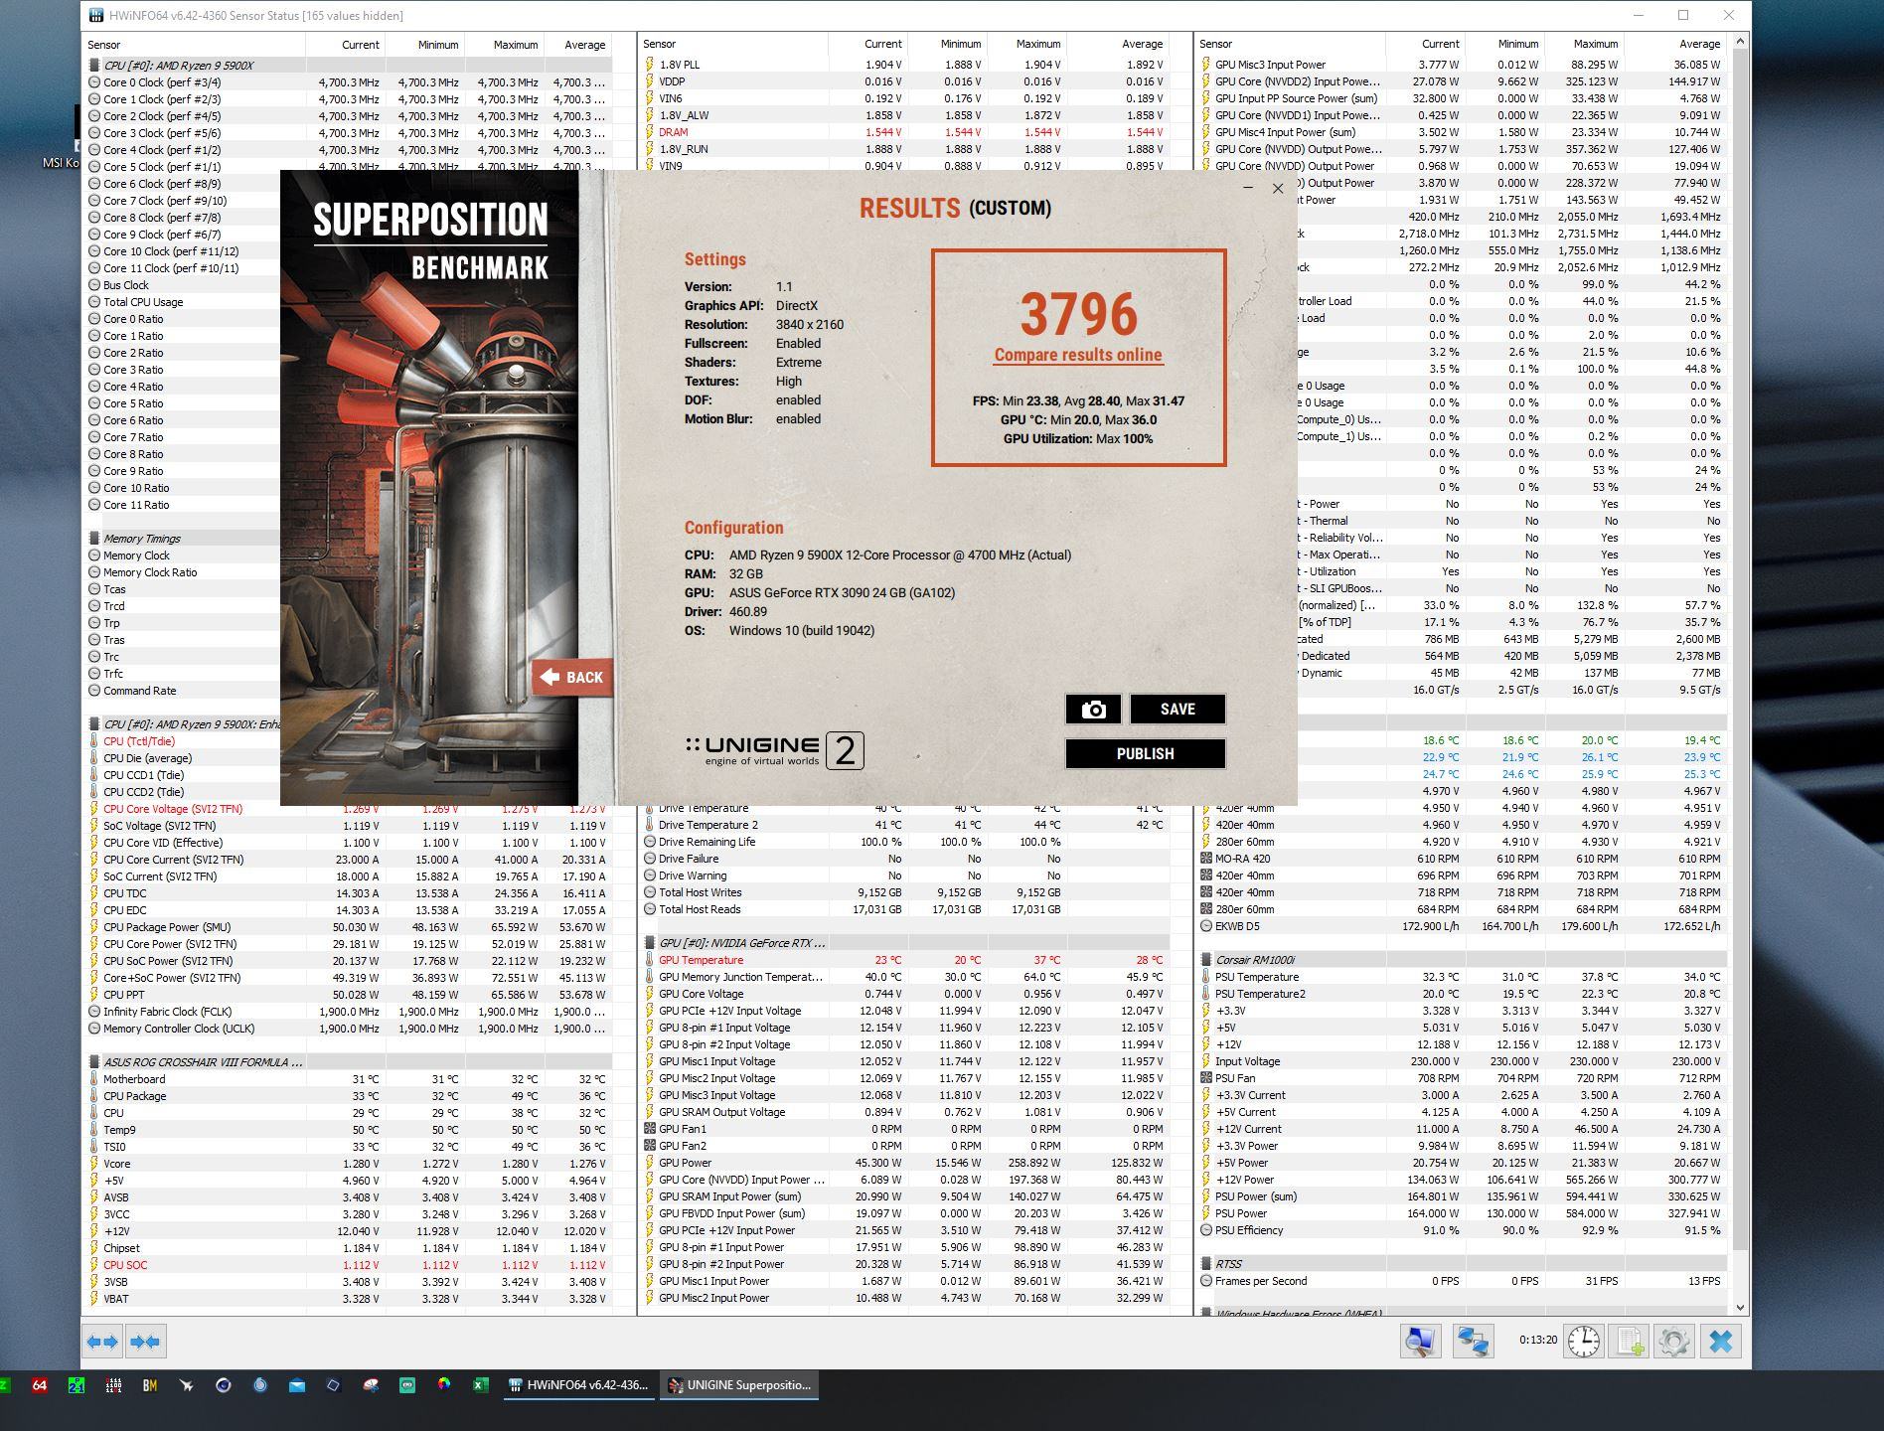Select the red 'DRAM' voltage row
1884x1431 pixels.
[904, 132]
